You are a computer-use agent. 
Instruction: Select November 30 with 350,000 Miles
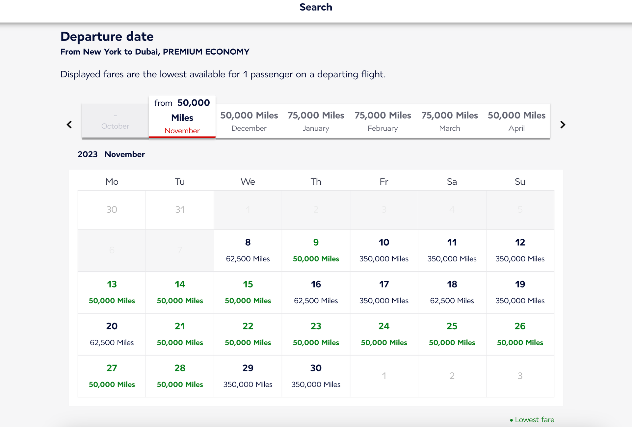(x=316, y=376)
